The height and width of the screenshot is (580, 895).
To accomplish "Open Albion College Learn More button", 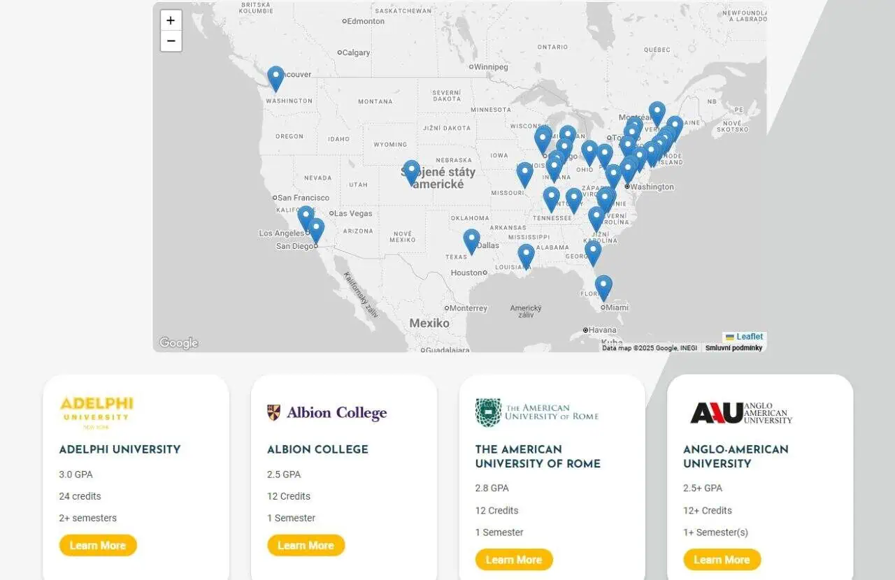I will (x=306, y=546).
